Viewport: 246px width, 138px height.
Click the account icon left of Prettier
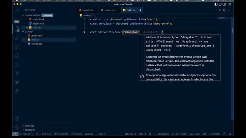[204, 134]
